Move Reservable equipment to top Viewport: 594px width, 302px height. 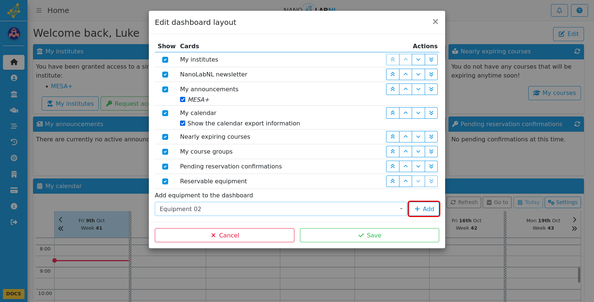click(393, 181)
